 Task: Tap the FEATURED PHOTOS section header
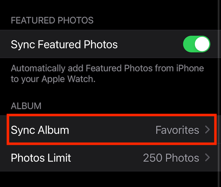coord(52,20)
